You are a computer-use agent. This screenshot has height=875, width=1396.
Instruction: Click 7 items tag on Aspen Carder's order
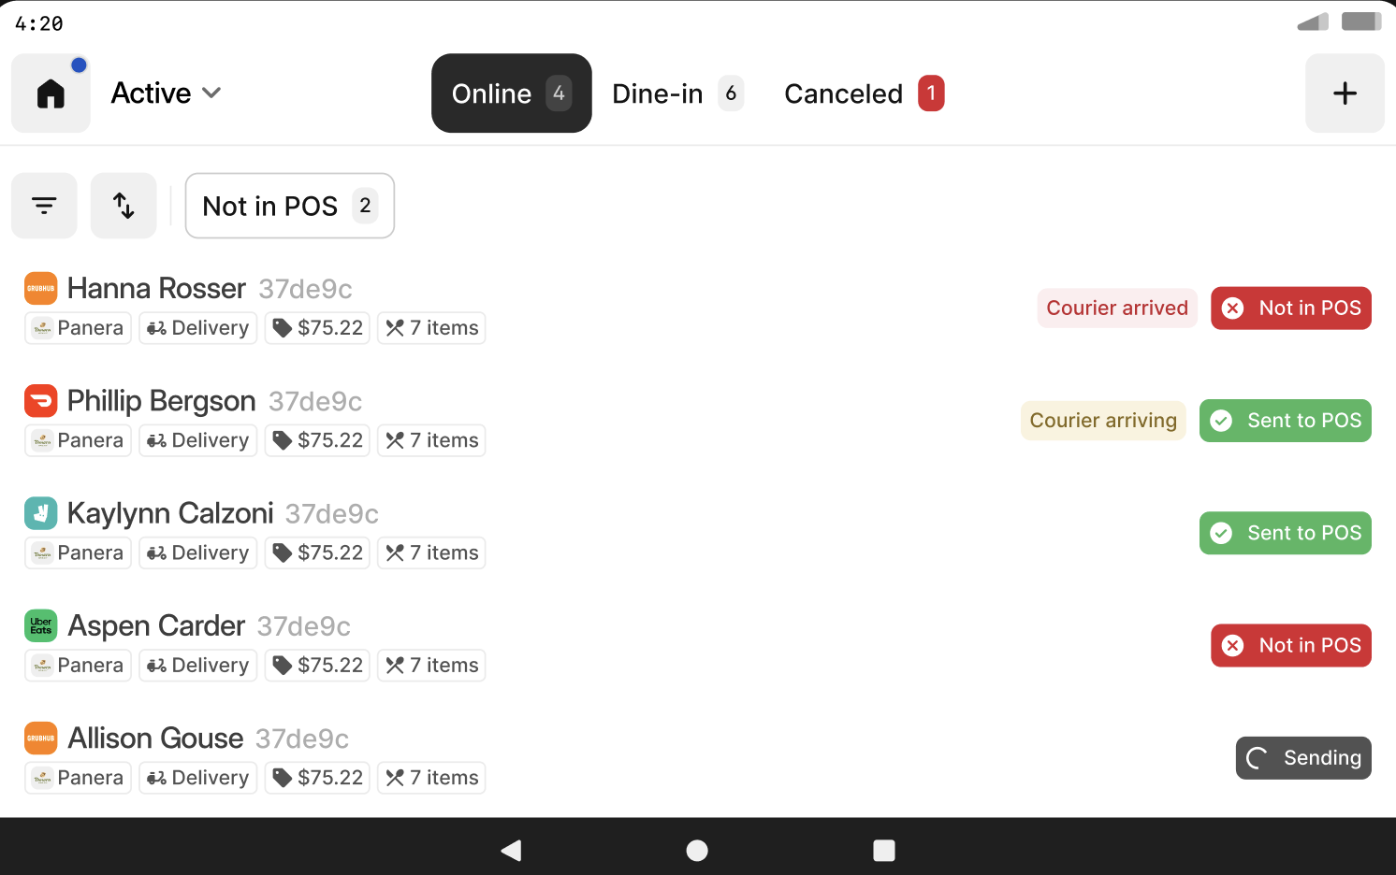click(431, 665)
